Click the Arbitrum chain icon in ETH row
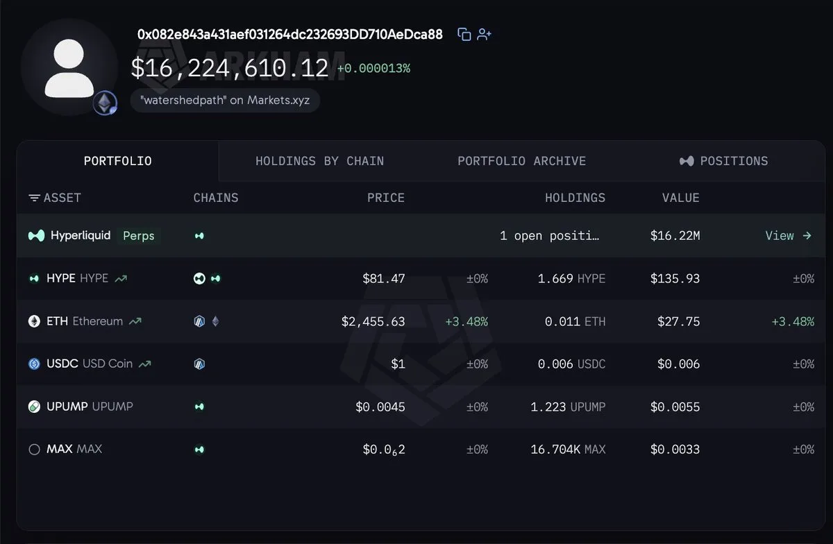The height and width of the screenshot is (544, 833). (199, 321)
